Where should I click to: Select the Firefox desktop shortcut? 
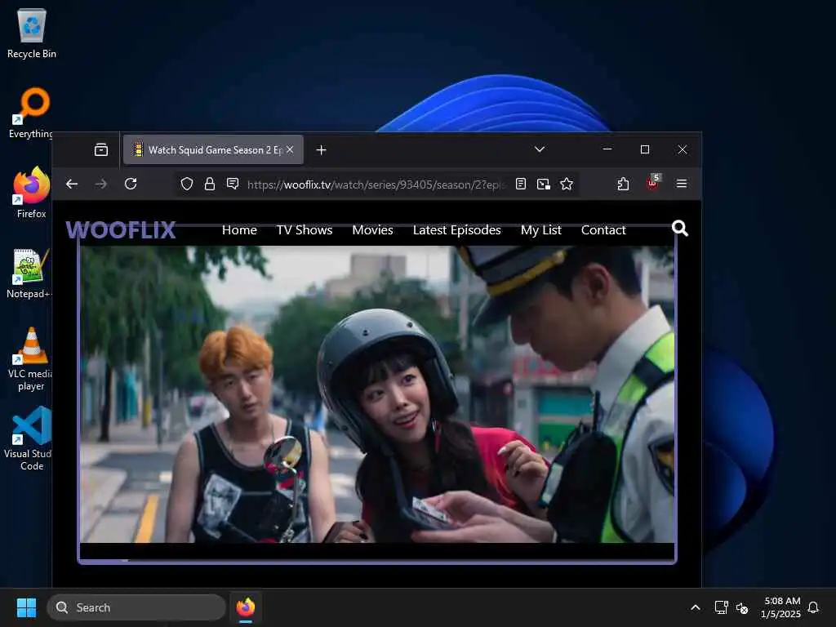[32, 193]
